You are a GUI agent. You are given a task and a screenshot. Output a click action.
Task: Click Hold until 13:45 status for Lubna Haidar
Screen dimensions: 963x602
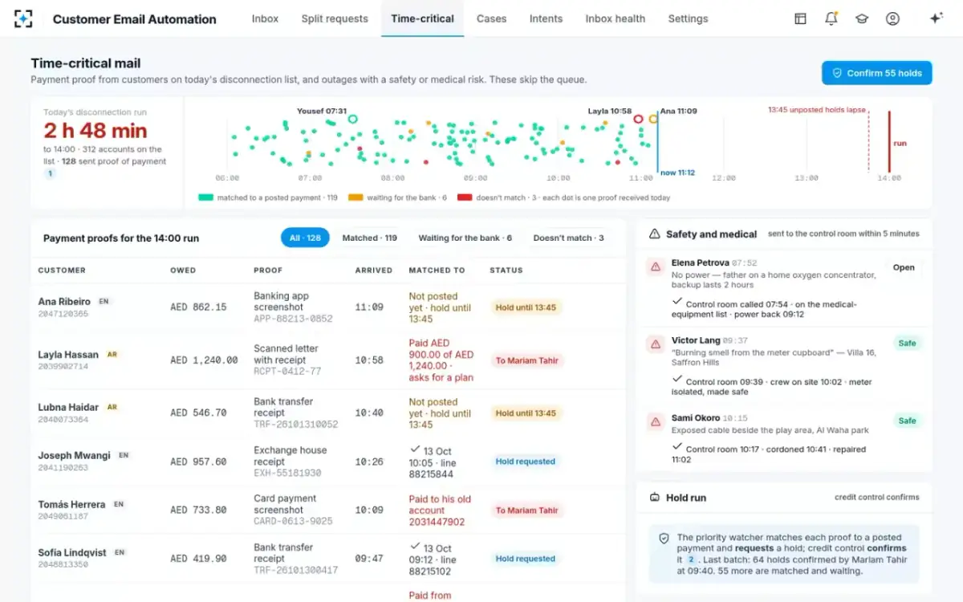pyautogui.click(x=526, y=413)
